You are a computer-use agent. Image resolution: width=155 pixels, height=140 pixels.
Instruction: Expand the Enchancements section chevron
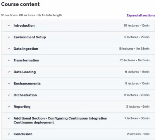[9, 83]
